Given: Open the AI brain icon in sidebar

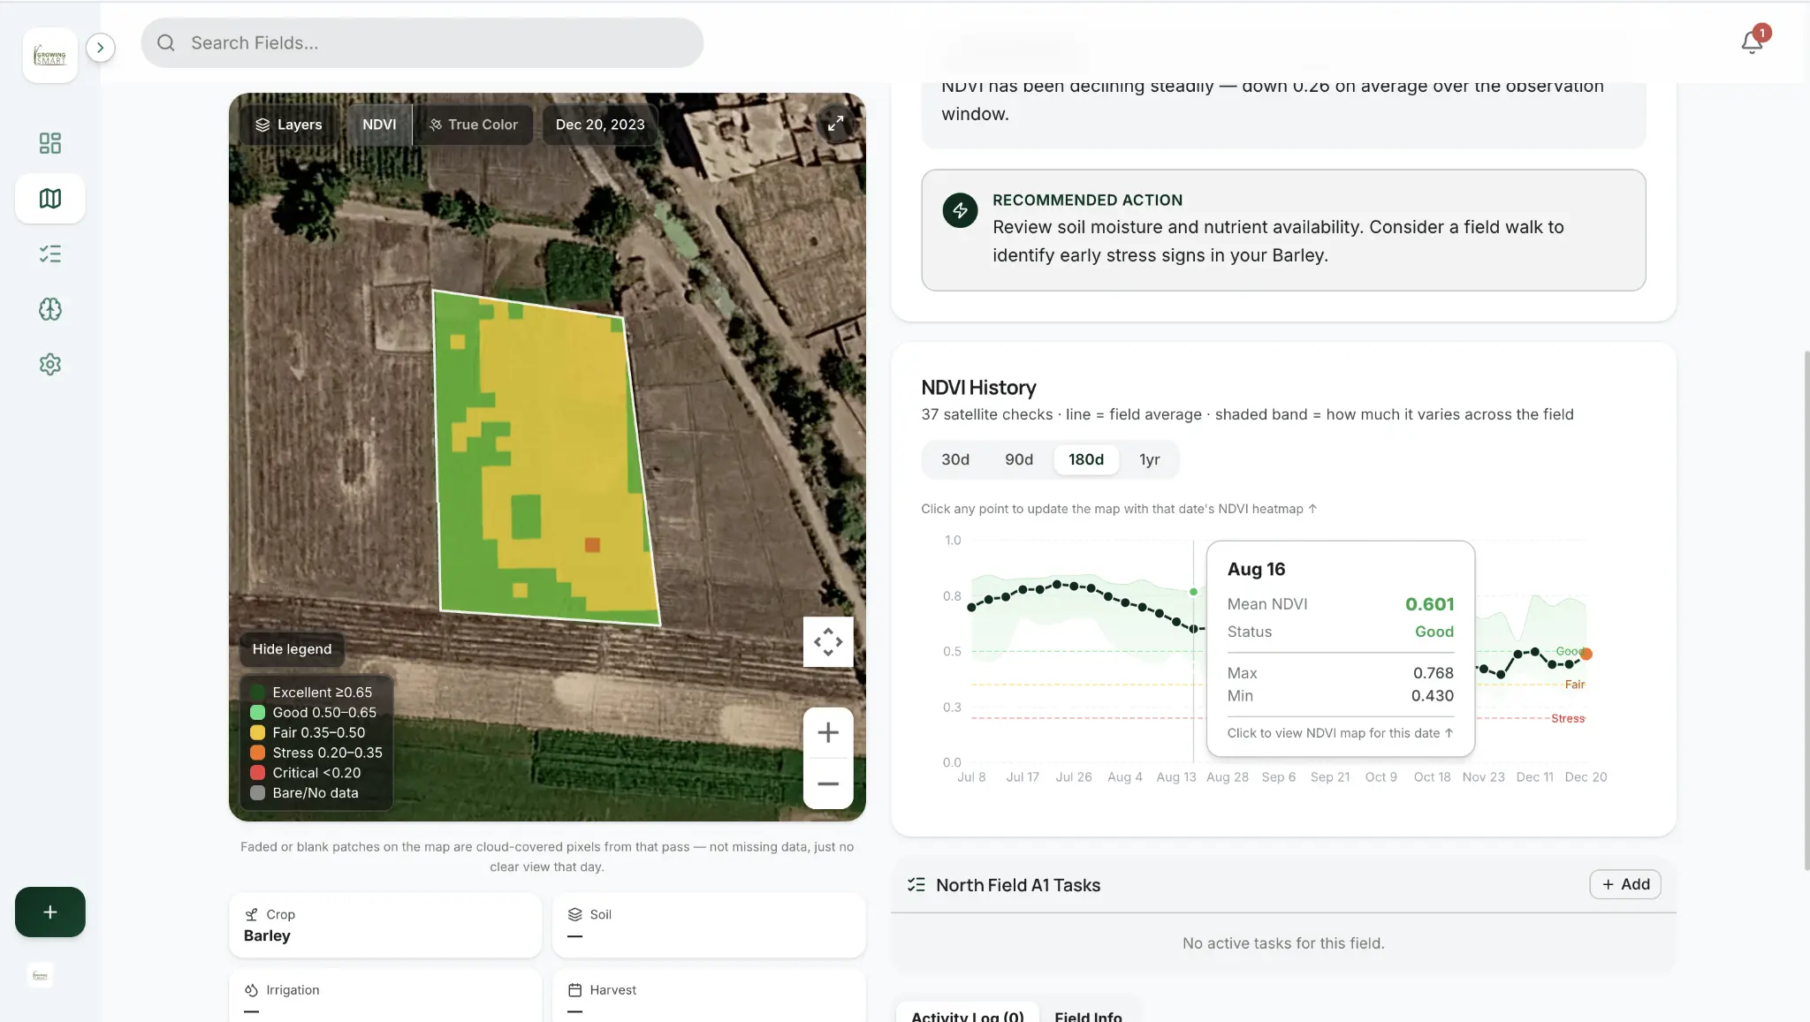Looking at the screenshot, I should pos(50,309).
